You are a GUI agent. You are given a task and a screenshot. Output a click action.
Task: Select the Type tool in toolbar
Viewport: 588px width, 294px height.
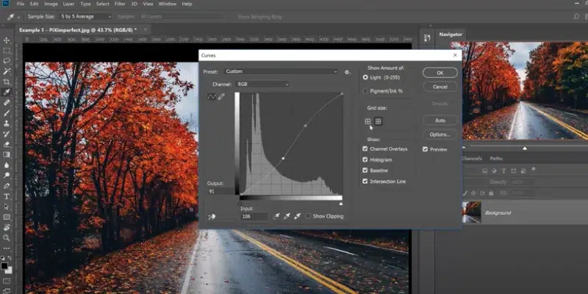click(7, 196)
